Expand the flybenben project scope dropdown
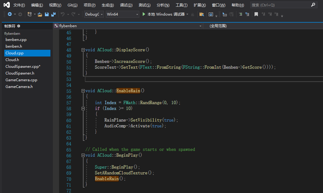 tap(200, 26)
